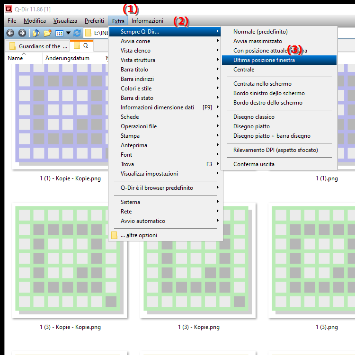
Task: Expand the Barra titolo submenu
Action: (x=165, y=70)
